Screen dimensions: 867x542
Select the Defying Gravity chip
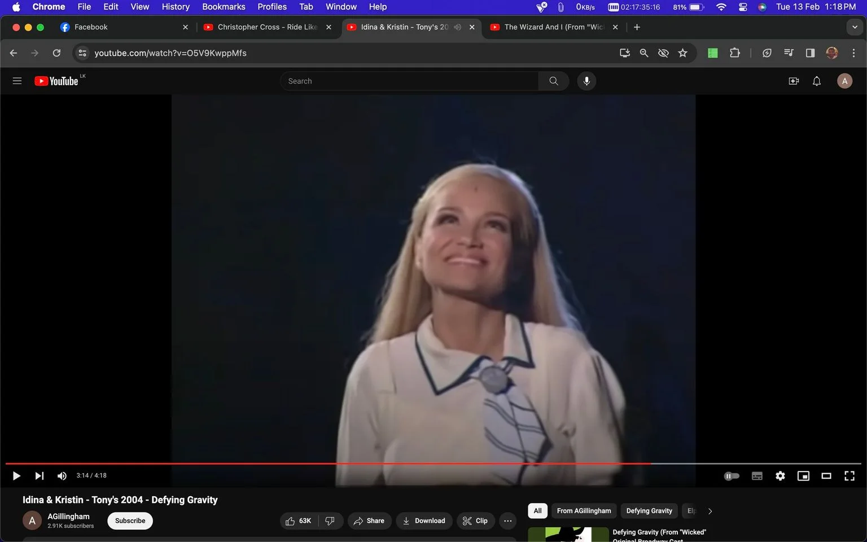pos(649,510)
